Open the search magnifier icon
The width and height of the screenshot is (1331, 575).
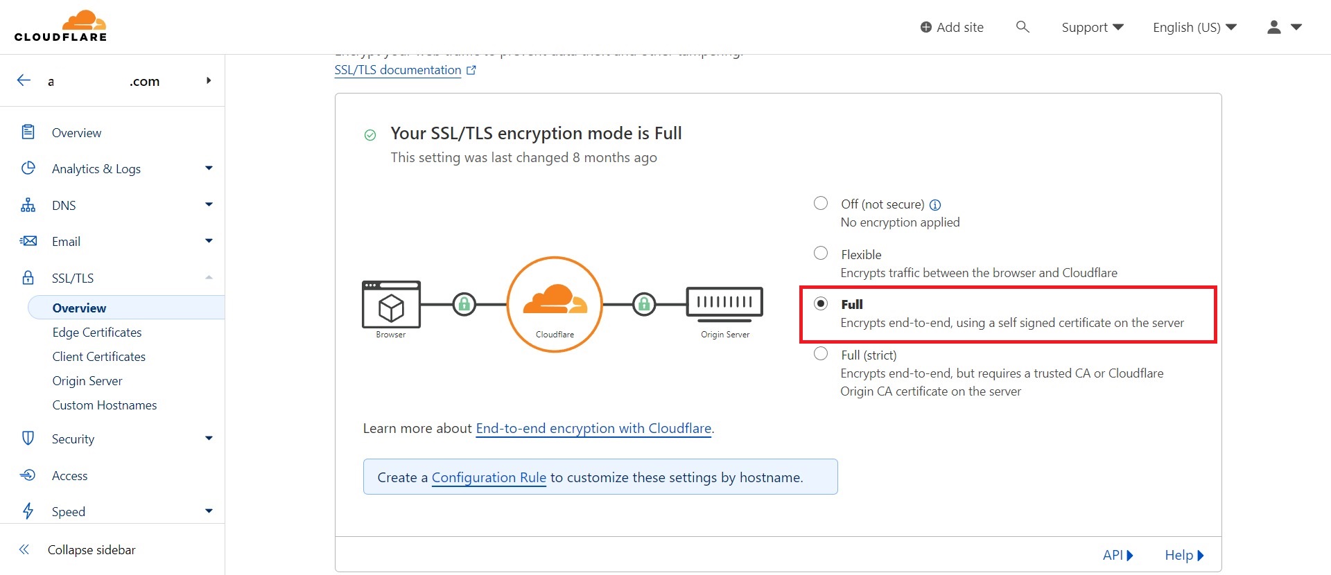click(1022, 27)
